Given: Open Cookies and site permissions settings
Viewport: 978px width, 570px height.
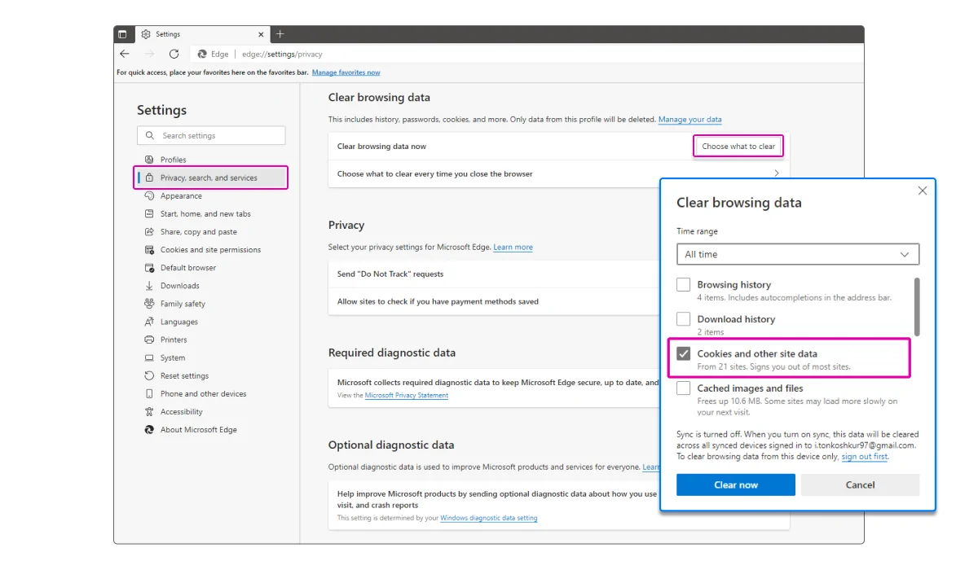Looking at the screenshot, I should click(210, 249).
